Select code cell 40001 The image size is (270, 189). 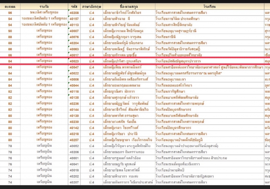pyautogui.click(x=74, y=158)
